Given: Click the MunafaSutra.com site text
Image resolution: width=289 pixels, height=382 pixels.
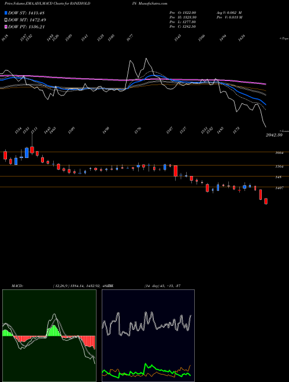Looking at the screenshot, I should point(153,3).
